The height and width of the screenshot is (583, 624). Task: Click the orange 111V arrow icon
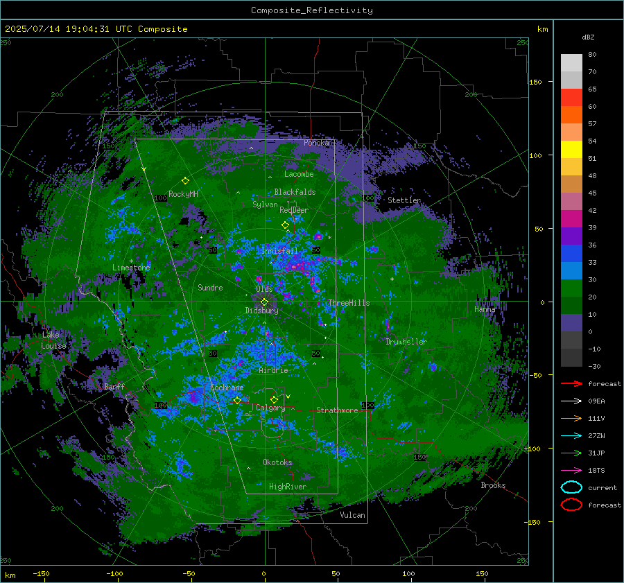point(571,418)
